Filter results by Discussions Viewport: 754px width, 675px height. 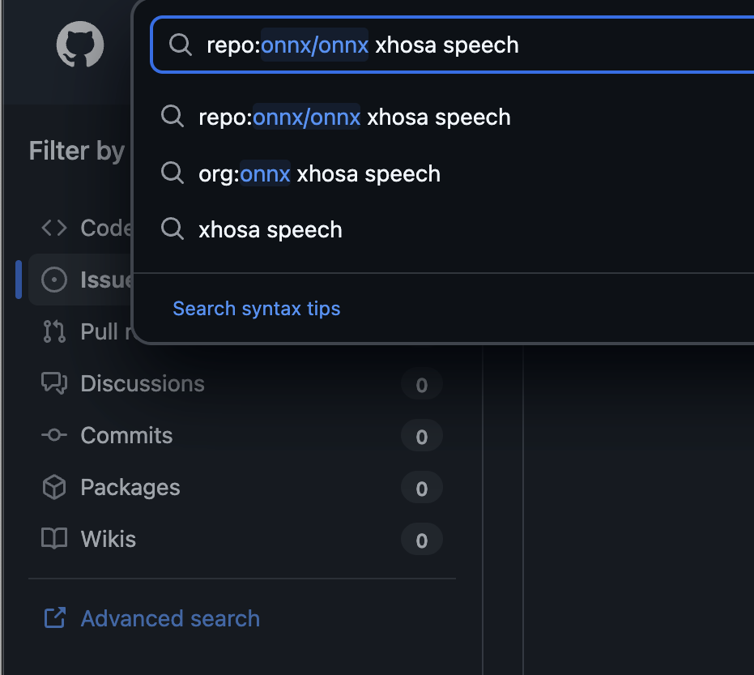tap(143, 383)
